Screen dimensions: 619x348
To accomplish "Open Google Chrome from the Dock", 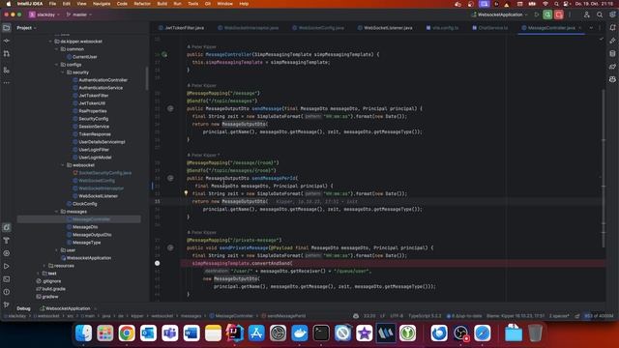I will [x=127, y=333].
